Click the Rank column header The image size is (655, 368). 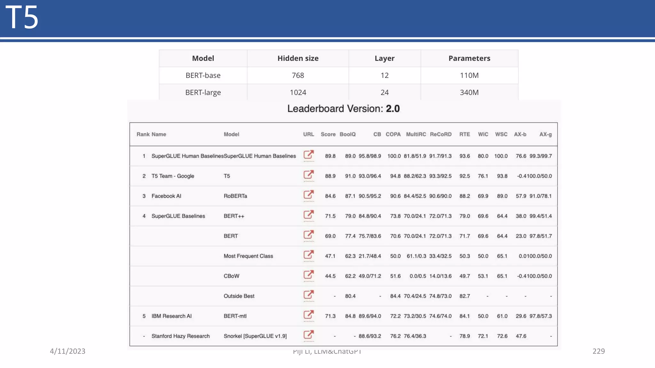143,134
